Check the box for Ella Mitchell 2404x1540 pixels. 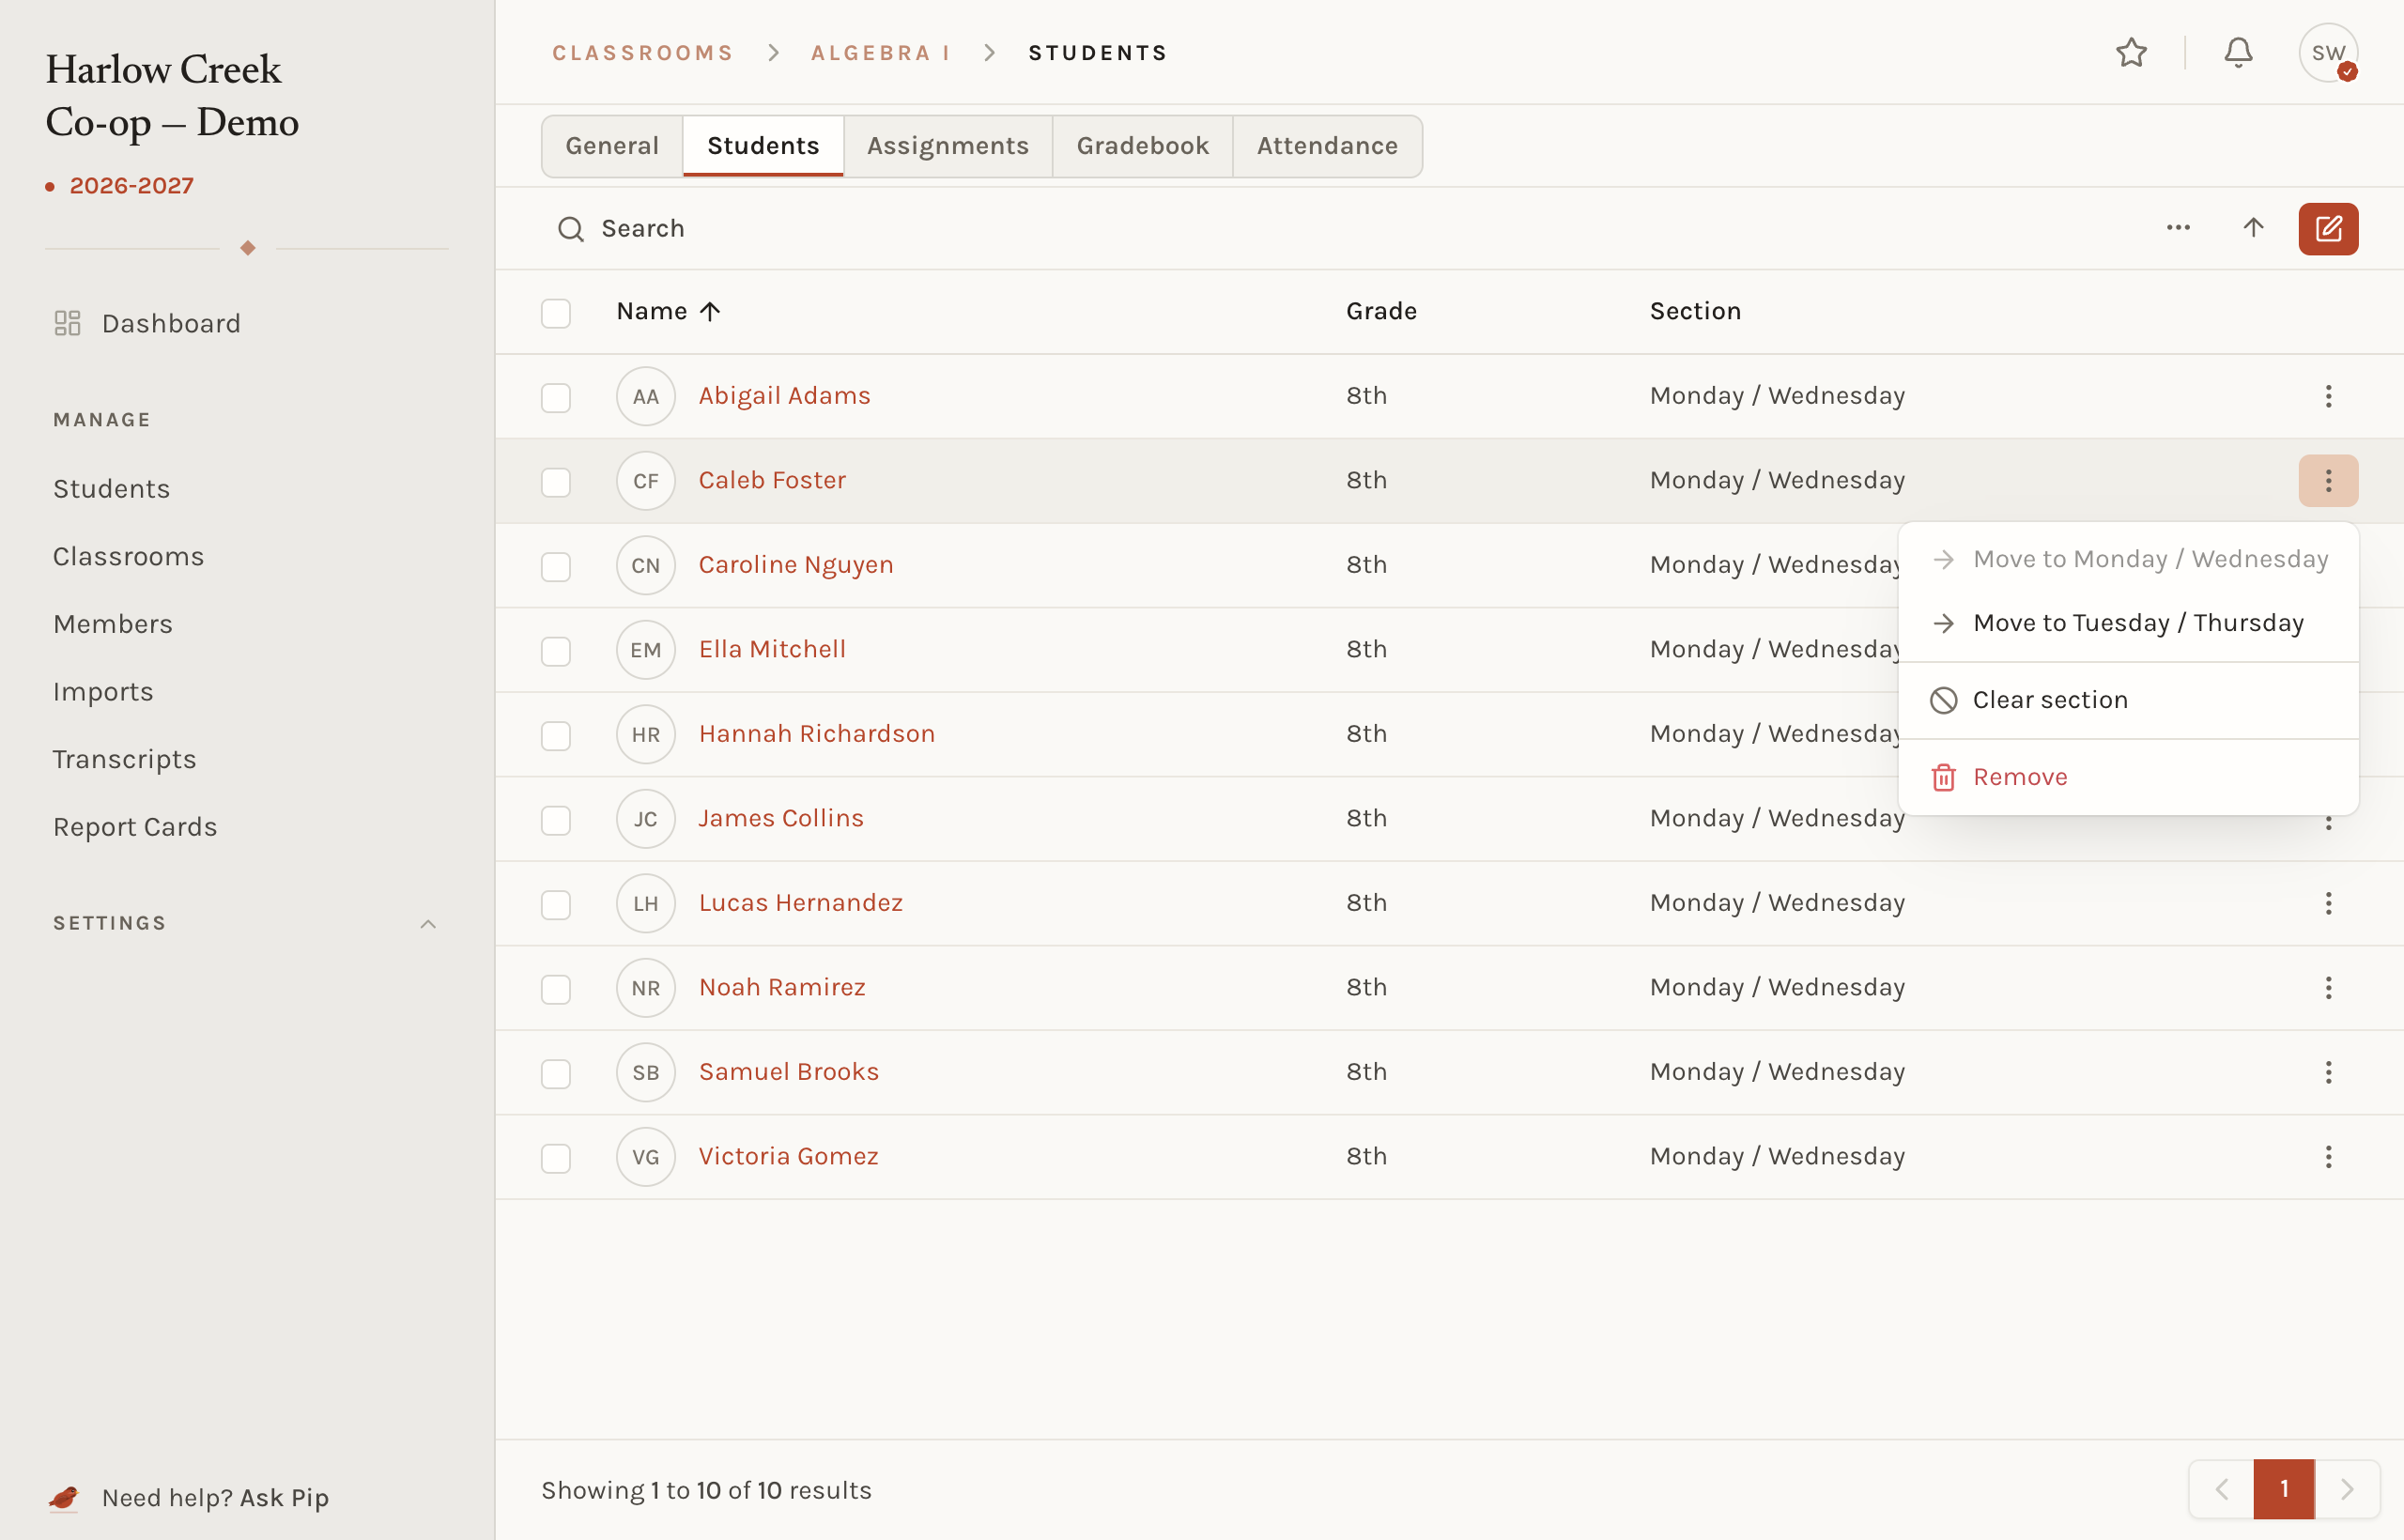[556, 651]
